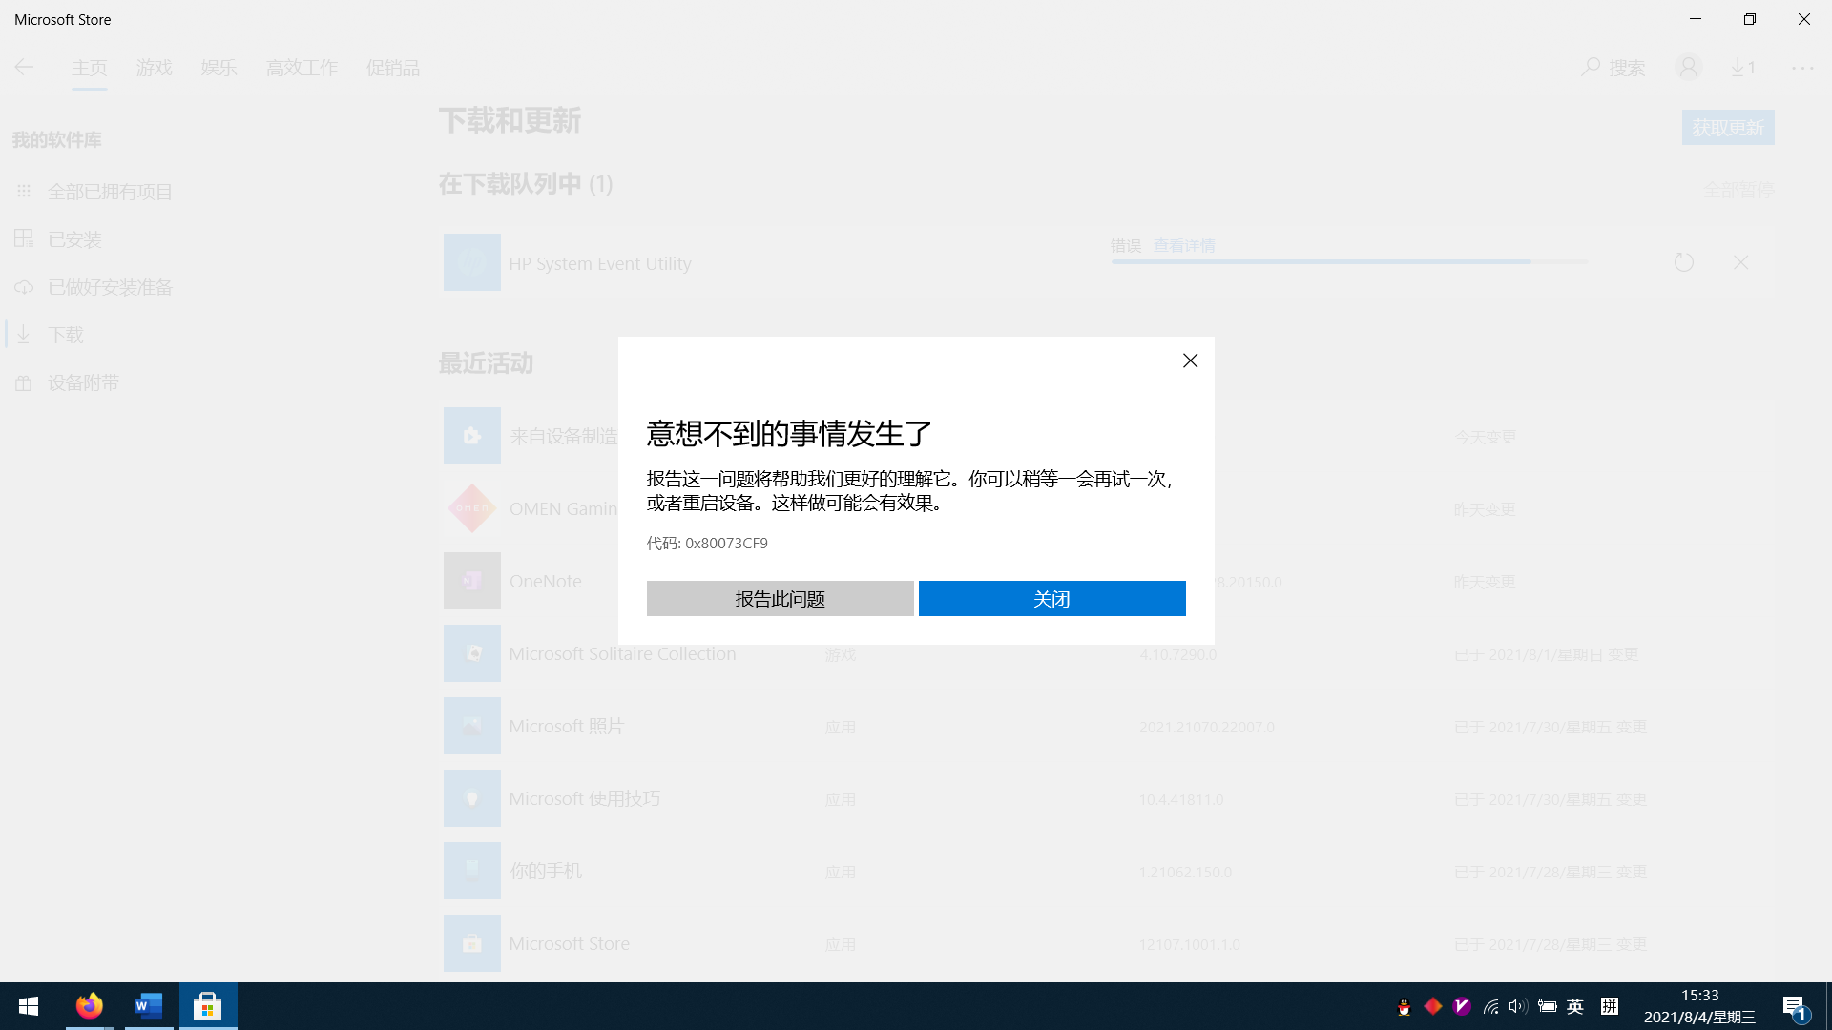Click version 4.10.7290.0 text

tap(1177, 655)
